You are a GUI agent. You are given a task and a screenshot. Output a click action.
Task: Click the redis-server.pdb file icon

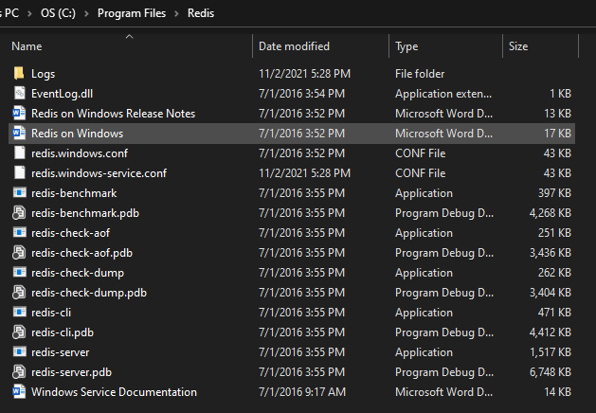click(19, 372)
